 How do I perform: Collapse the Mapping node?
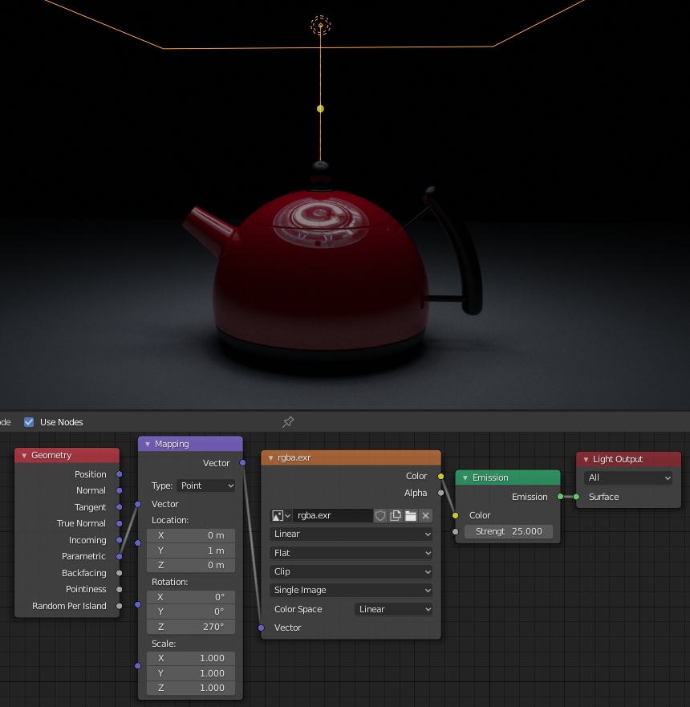click(x=148, y=444)
